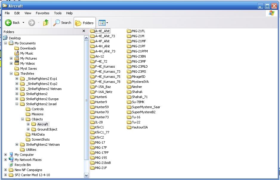
Task: Collapse the Objects tree node
Action: pyautogui.click(x=22, y=119)
